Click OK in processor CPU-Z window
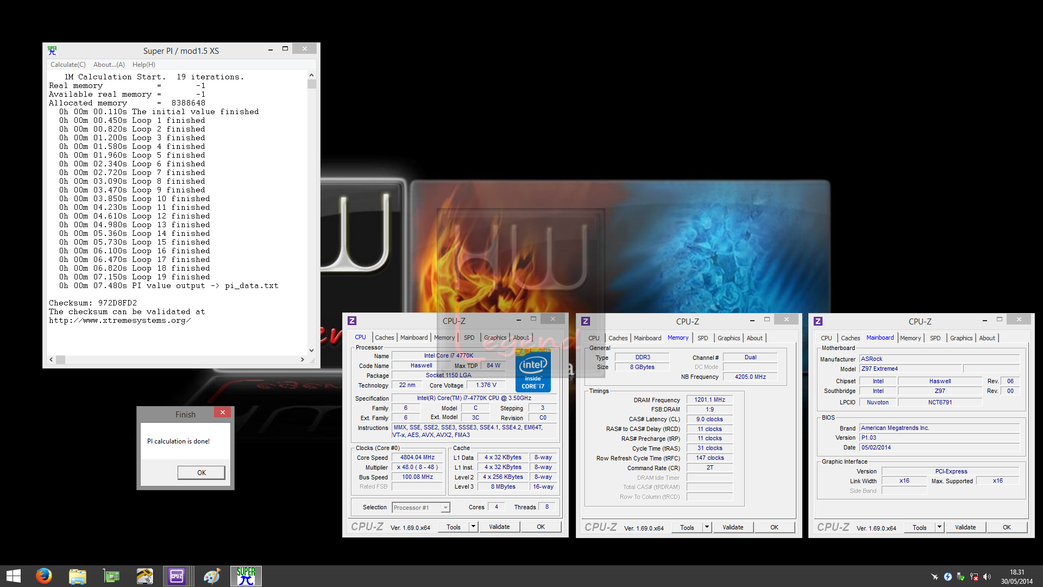The width and height of the screenshot is (1043, 587). coord(541,527)
